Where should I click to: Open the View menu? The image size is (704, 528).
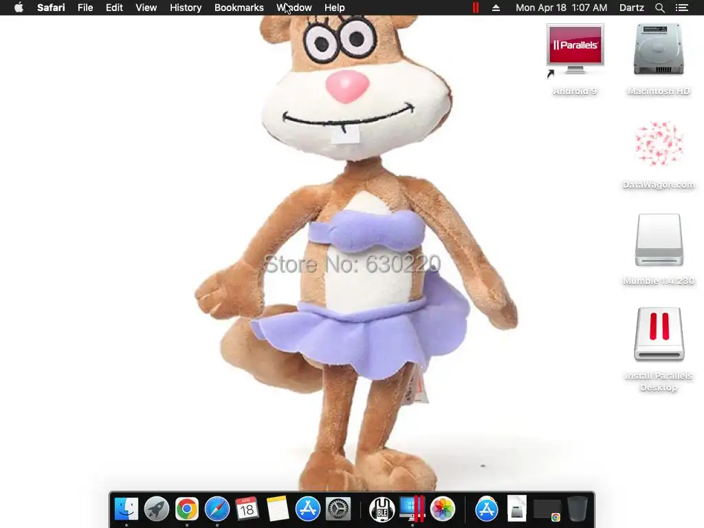click(x=146, y=8)
